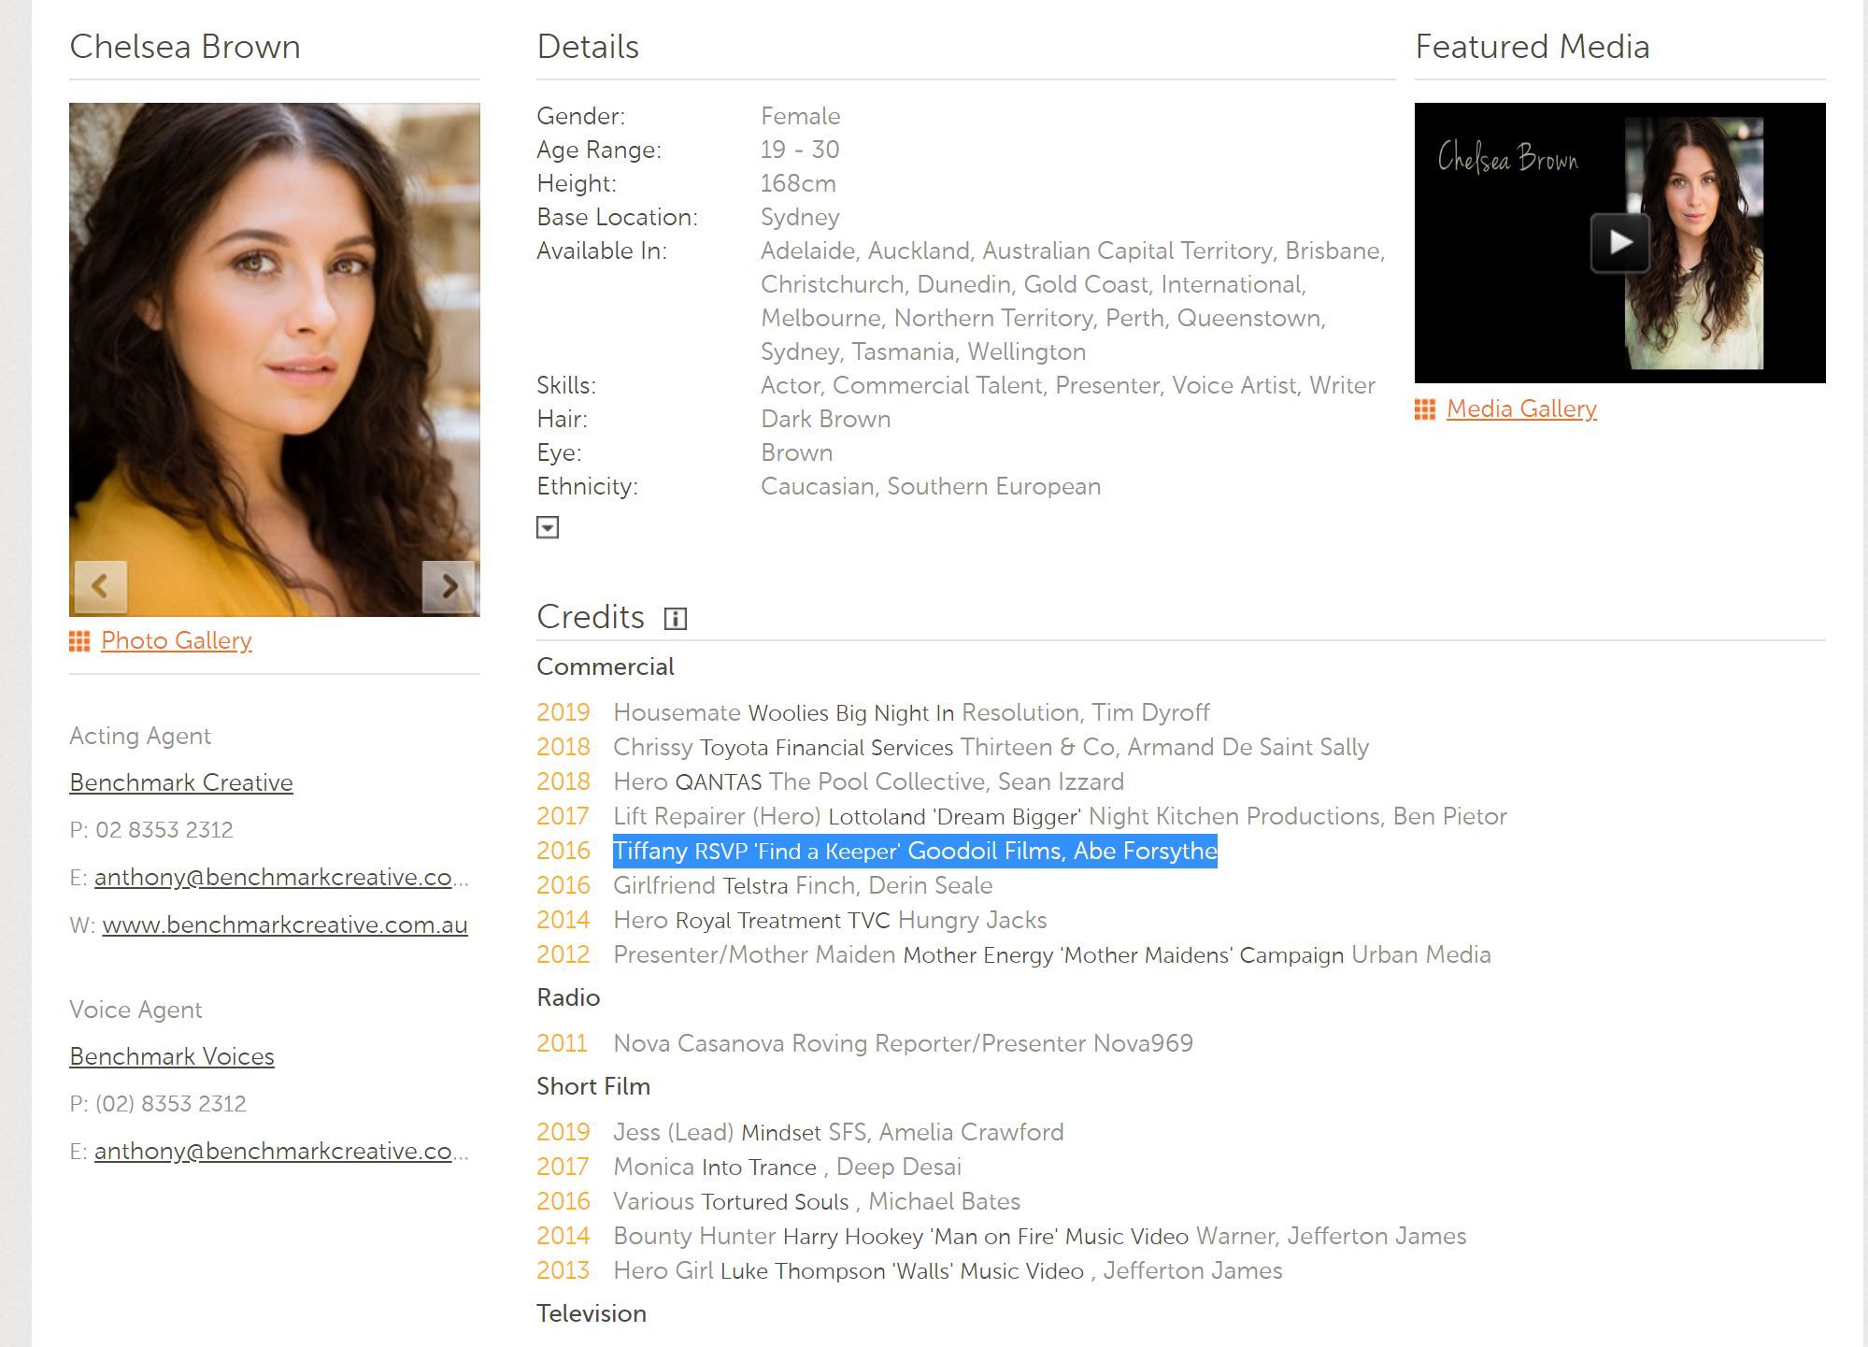Click the 2019 Housemate Woolies credit
This screenshot has width=1868, height=1347.
910,713
